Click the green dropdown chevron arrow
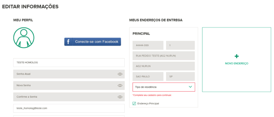The image size is (274, 117). 191,87
